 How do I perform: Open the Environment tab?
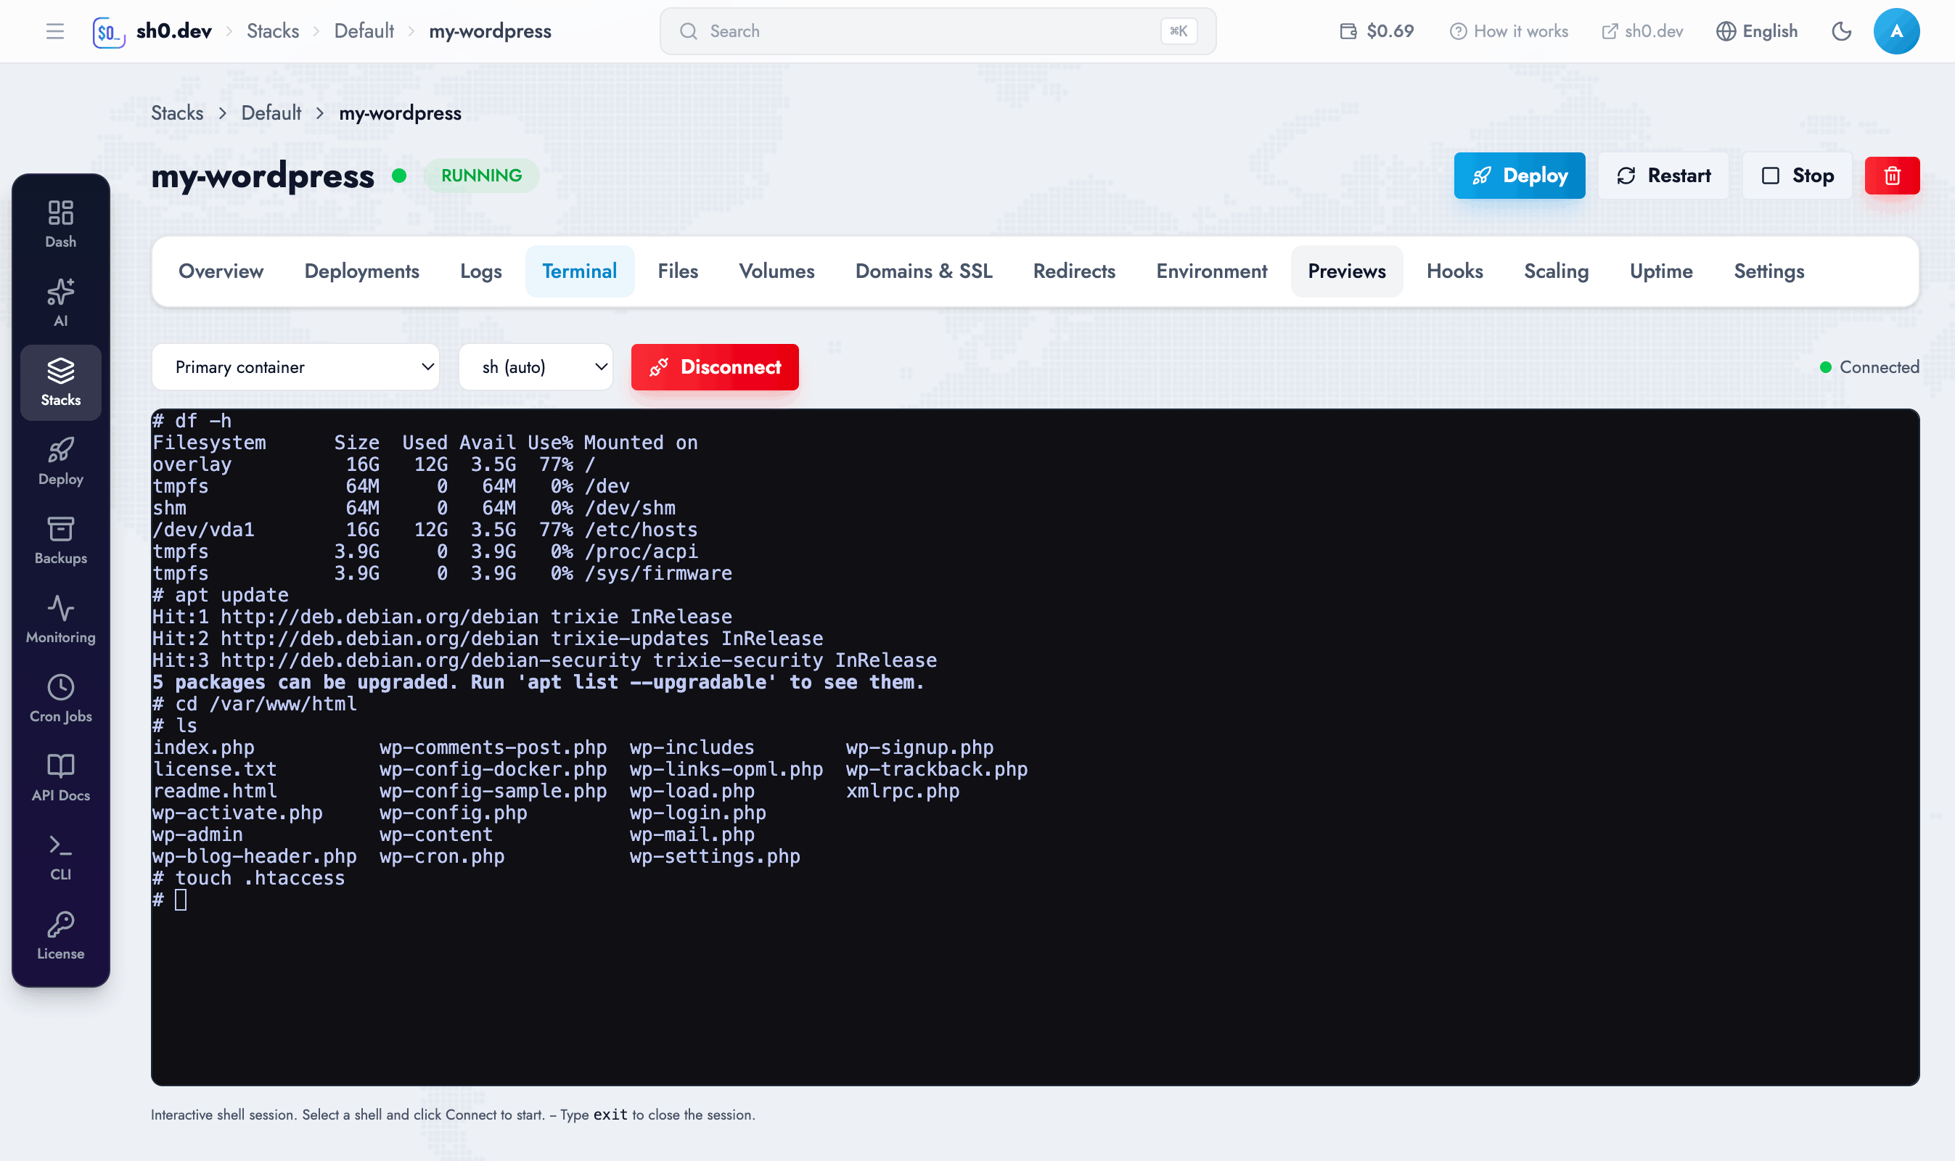(1212, 271)
